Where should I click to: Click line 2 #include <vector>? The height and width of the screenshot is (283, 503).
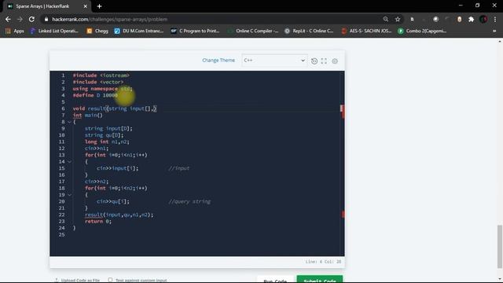[x=98, y=82]
